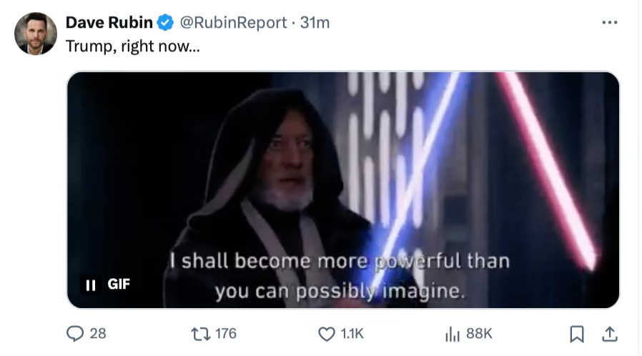Open Dave Rubin's profile picture
Image resolution: width=642 pixels, height=356 pixels.
36,34
